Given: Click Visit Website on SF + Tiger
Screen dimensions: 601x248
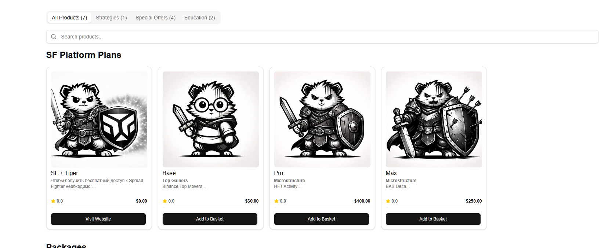Looking at the screenshot, I should 98,219.
